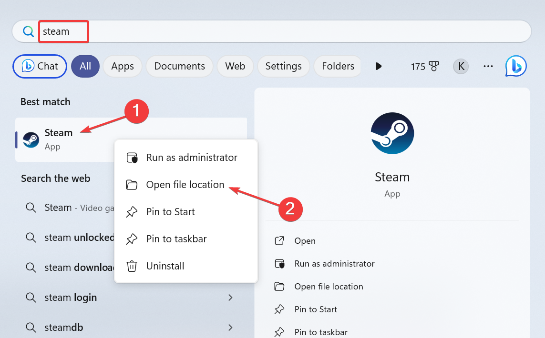Click the search field containing "steam"
This screenshot has width=545, height=338.
tap(272, 31)
